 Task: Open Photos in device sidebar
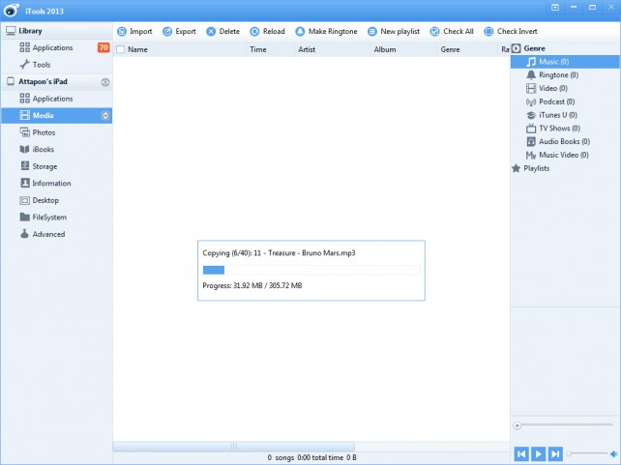click(44, 132)
